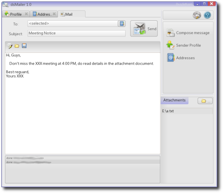The image size is (223, 193).
Task: Browse for attachment with folder button
Action: coord(205,101)
